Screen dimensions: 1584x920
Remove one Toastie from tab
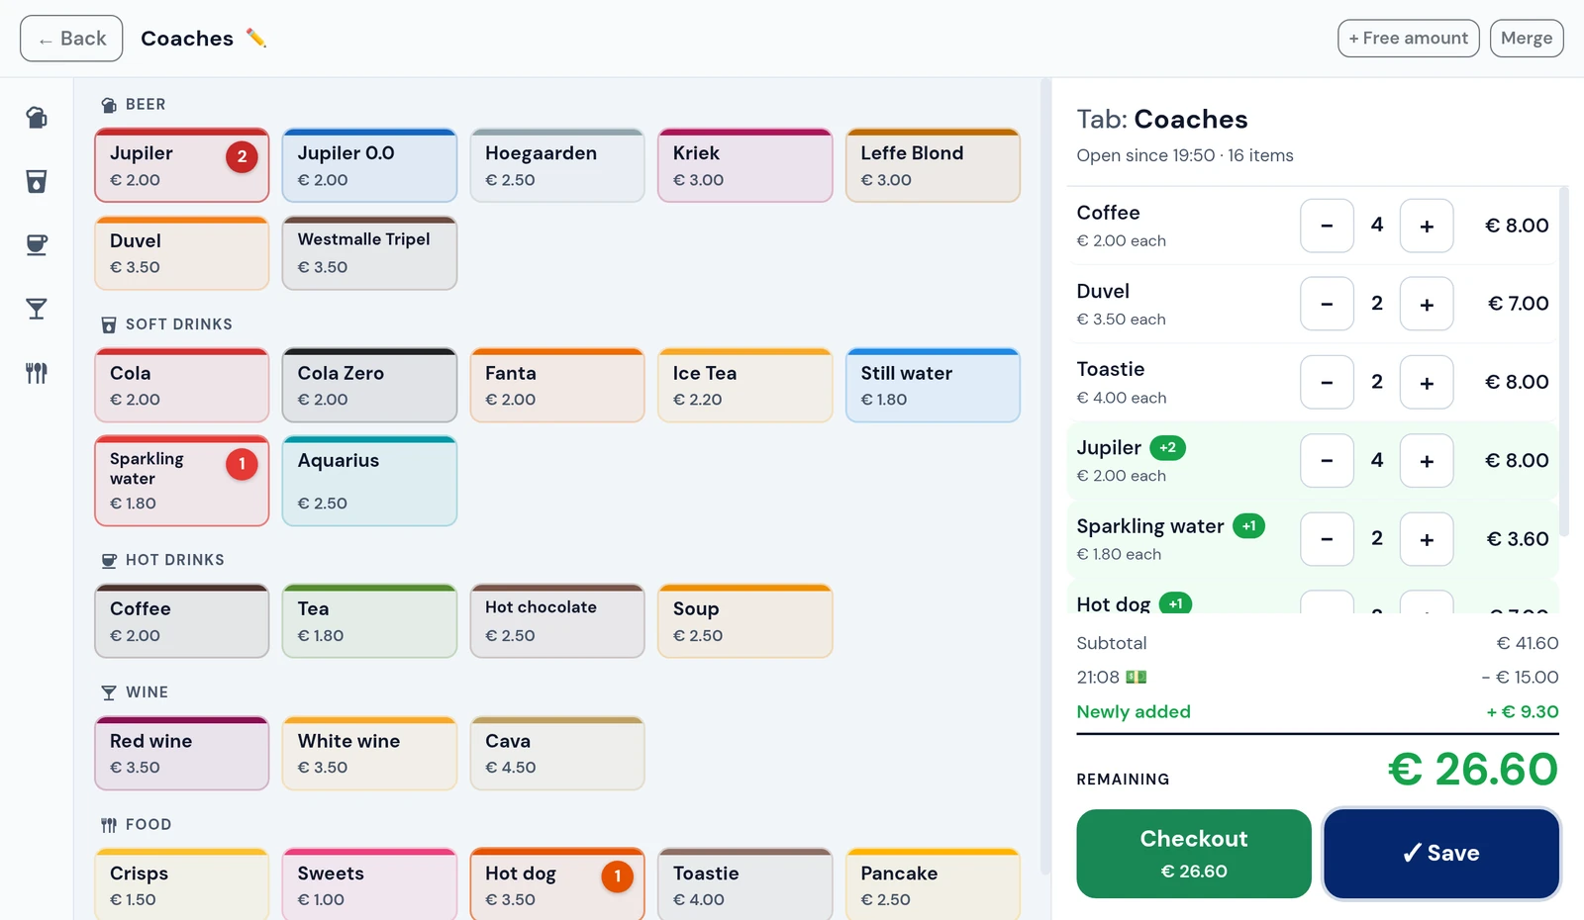[1327, 382]
